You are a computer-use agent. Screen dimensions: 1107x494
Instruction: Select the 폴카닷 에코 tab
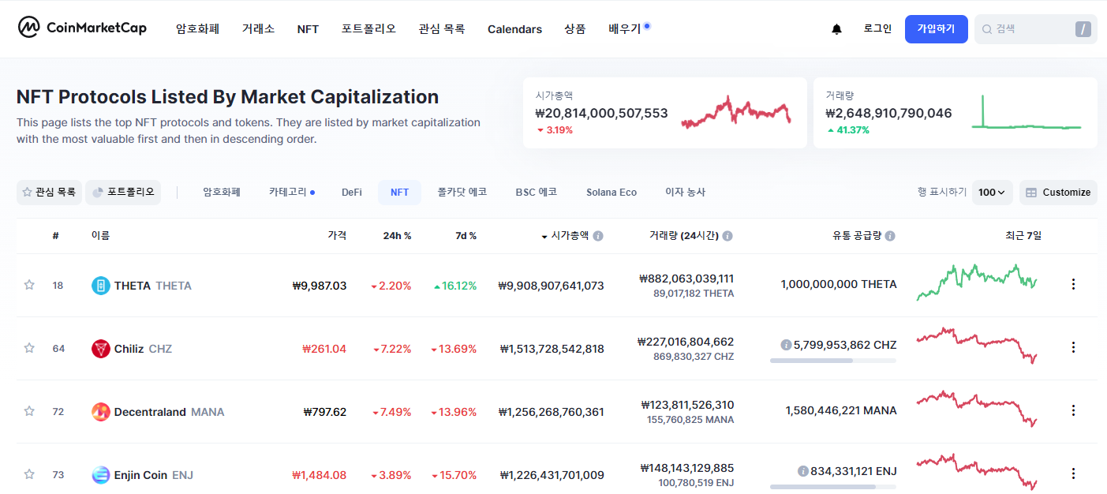tap(462, 192)
